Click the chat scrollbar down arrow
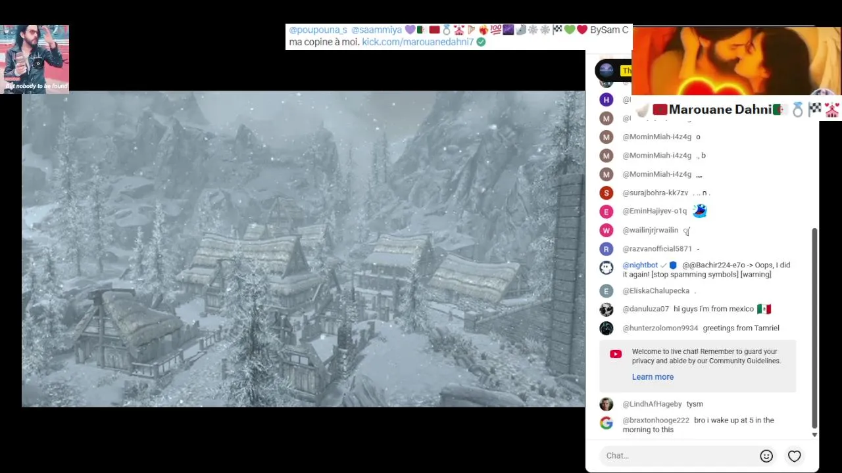 coord(814,435)
